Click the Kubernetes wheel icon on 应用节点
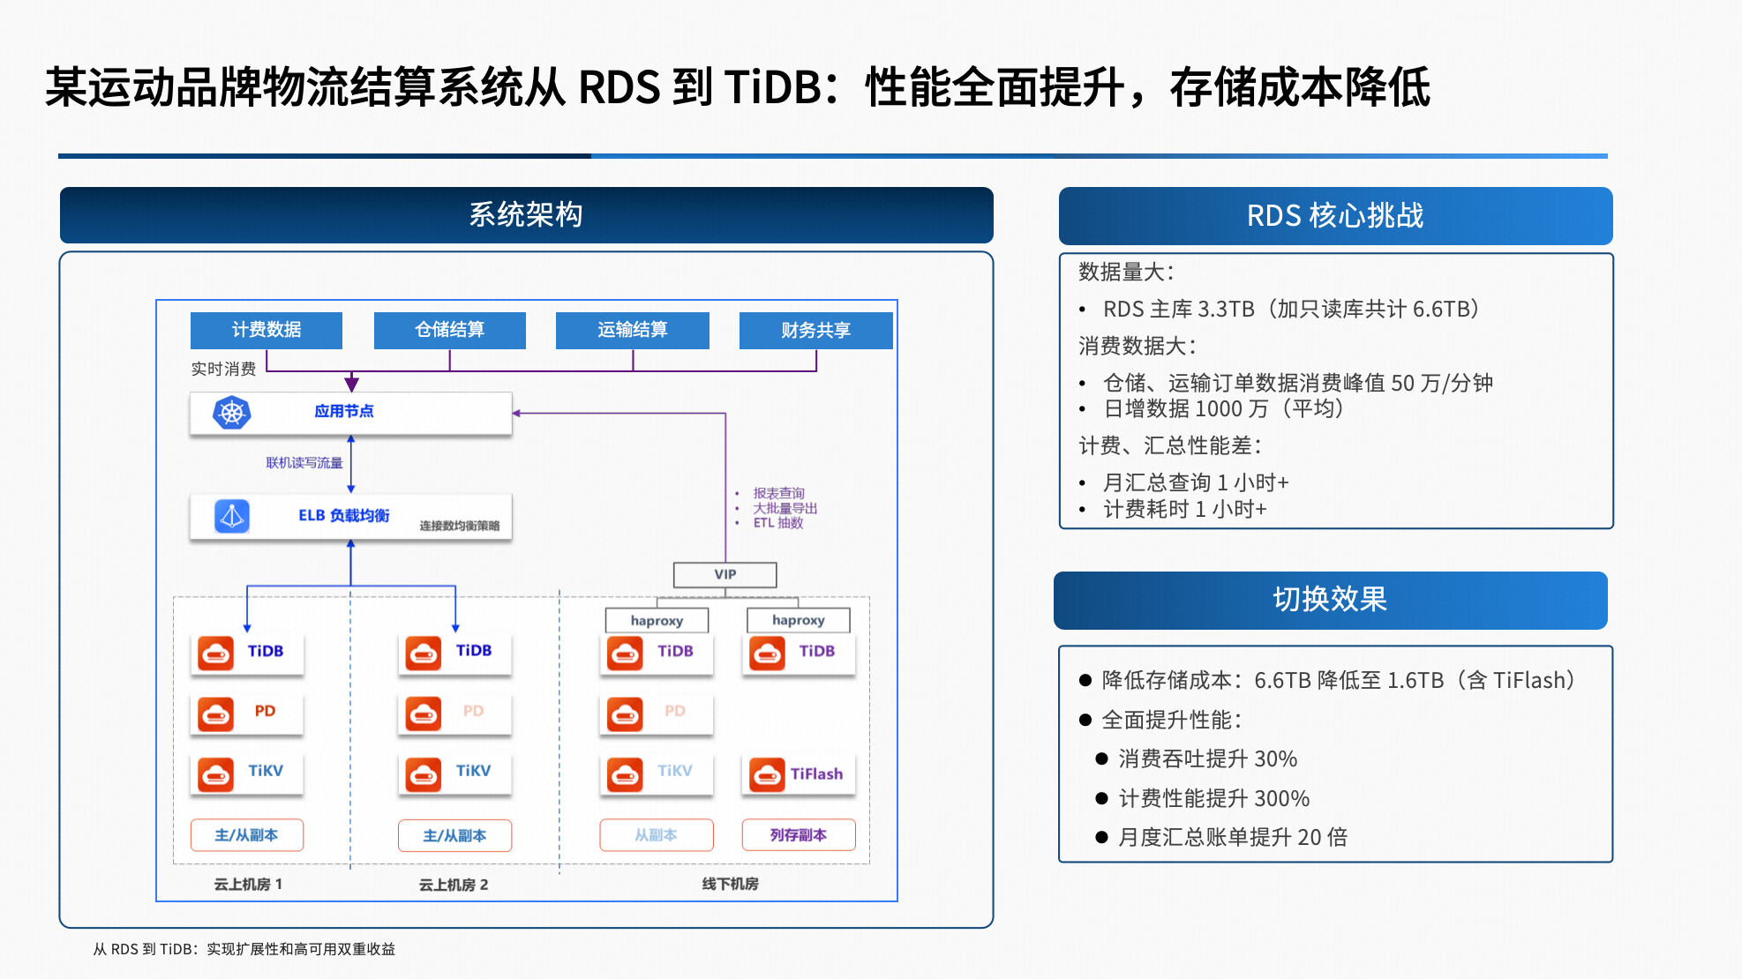This screenshot has height=979, width=1742. coord(232,412)
